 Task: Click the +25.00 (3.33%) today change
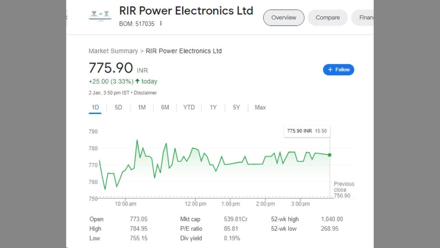coord(123,82)
